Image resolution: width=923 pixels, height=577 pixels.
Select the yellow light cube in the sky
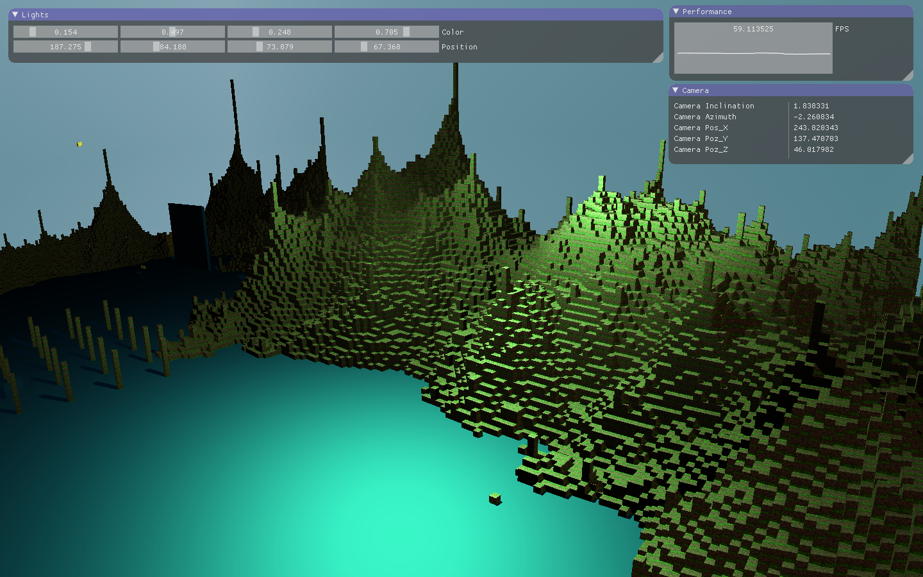point(79,144)
